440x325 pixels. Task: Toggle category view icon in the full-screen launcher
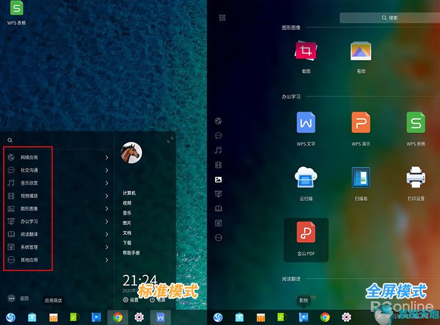click(223, 18)
